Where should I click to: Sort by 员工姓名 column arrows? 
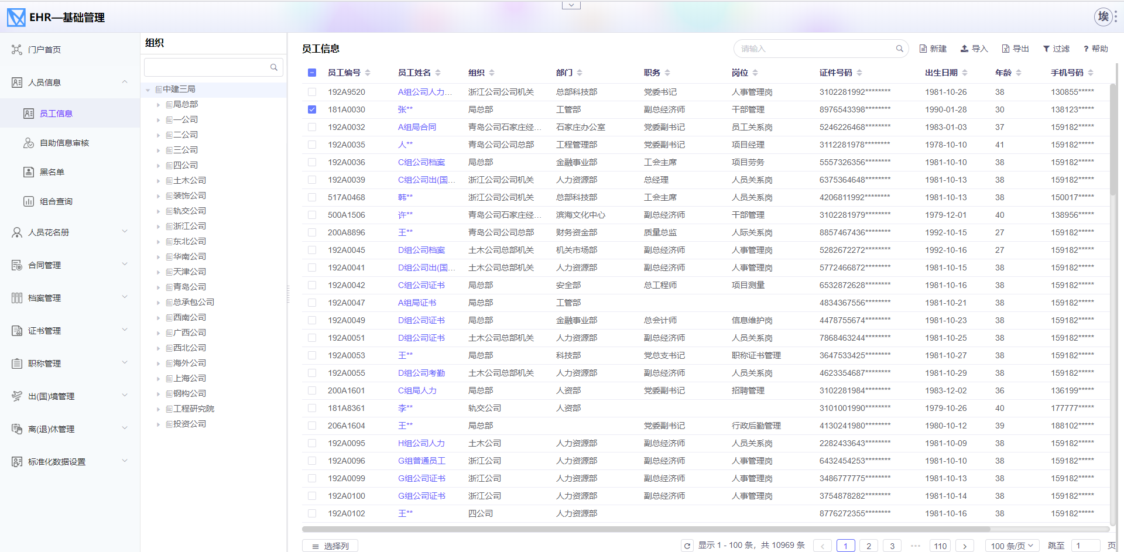(x=438, y=73)
